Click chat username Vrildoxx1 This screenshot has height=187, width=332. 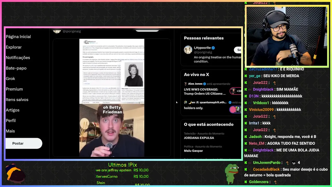click(261, 103)
